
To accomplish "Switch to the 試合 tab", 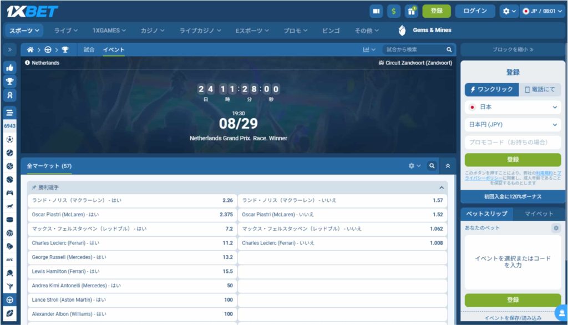I will [x=89, y=50].
